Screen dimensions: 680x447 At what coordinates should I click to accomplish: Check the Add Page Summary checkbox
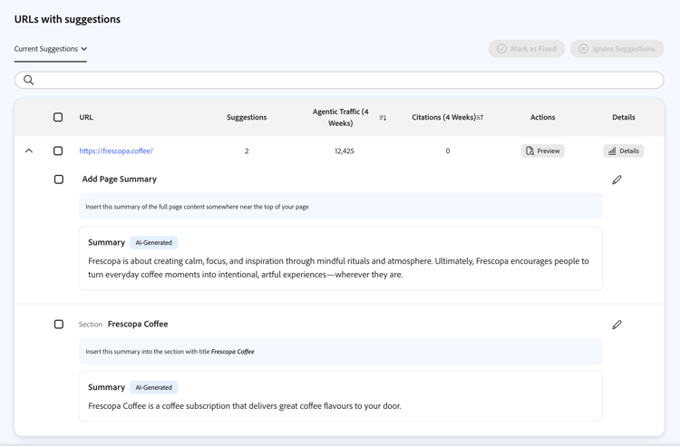pos(59,180)
